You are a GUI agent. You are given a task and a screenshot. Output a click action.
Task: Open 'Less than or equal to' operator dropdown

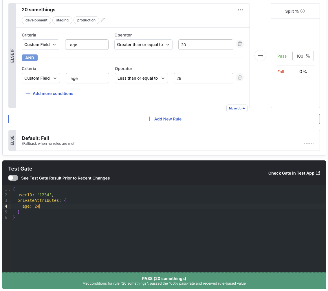coord(141,78)
